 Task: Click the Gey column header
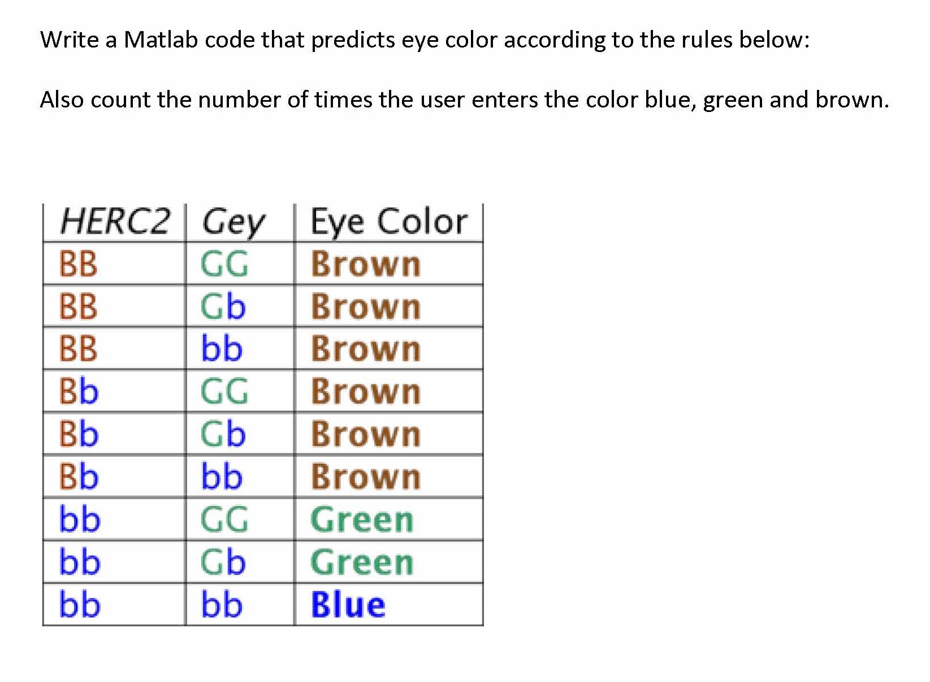point(233,222)
